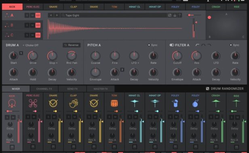Click the DRUM RANDOMIZER button label
This screenshot has height=153, width=249.
click(227, 89)
